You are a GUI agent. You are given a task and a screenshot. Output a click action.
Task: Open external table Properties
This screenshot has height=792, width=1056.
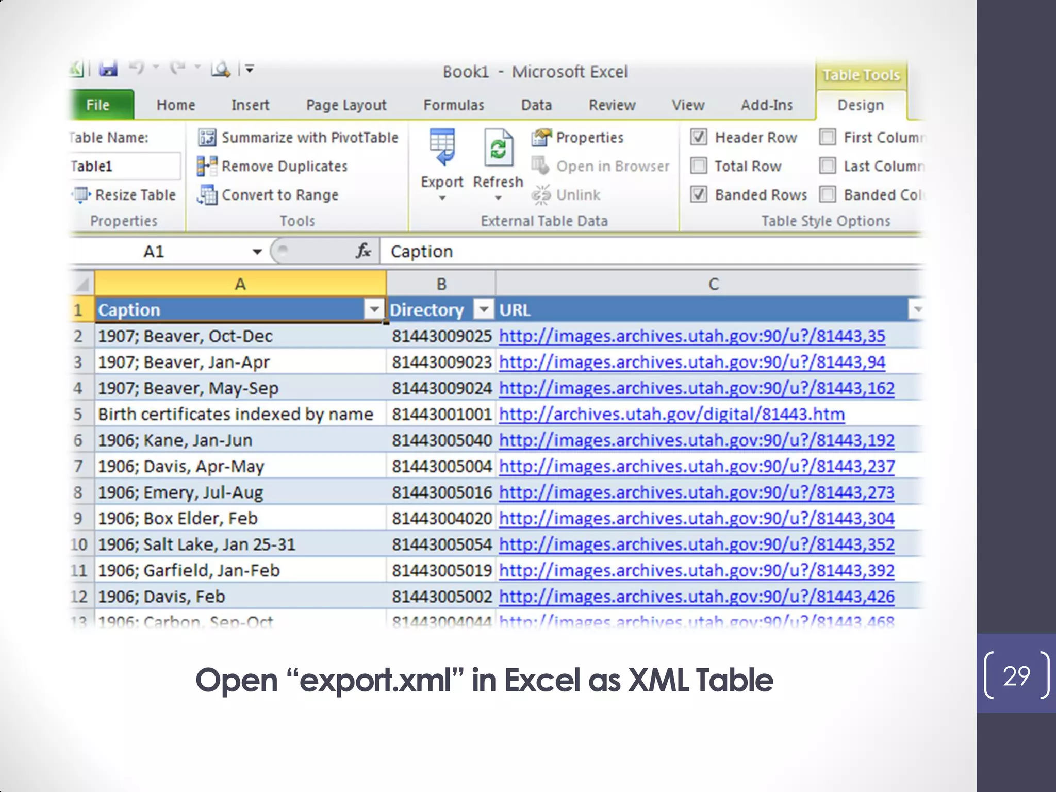point(577,138)
